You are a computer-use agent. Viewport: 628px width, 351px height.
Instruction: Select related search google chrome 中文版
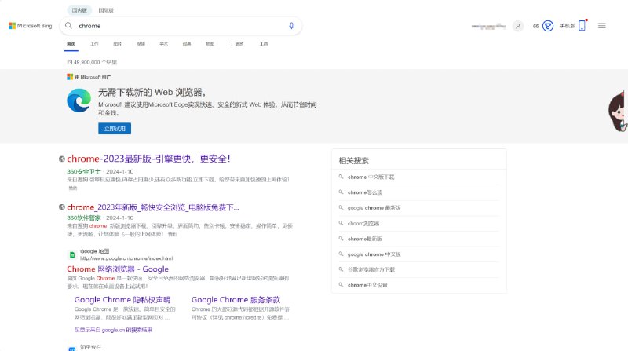(374, 254)
